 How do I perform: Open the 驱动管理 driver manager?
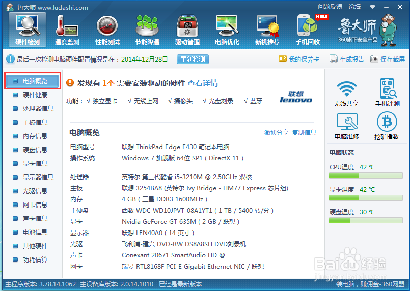tap(187, 30)
